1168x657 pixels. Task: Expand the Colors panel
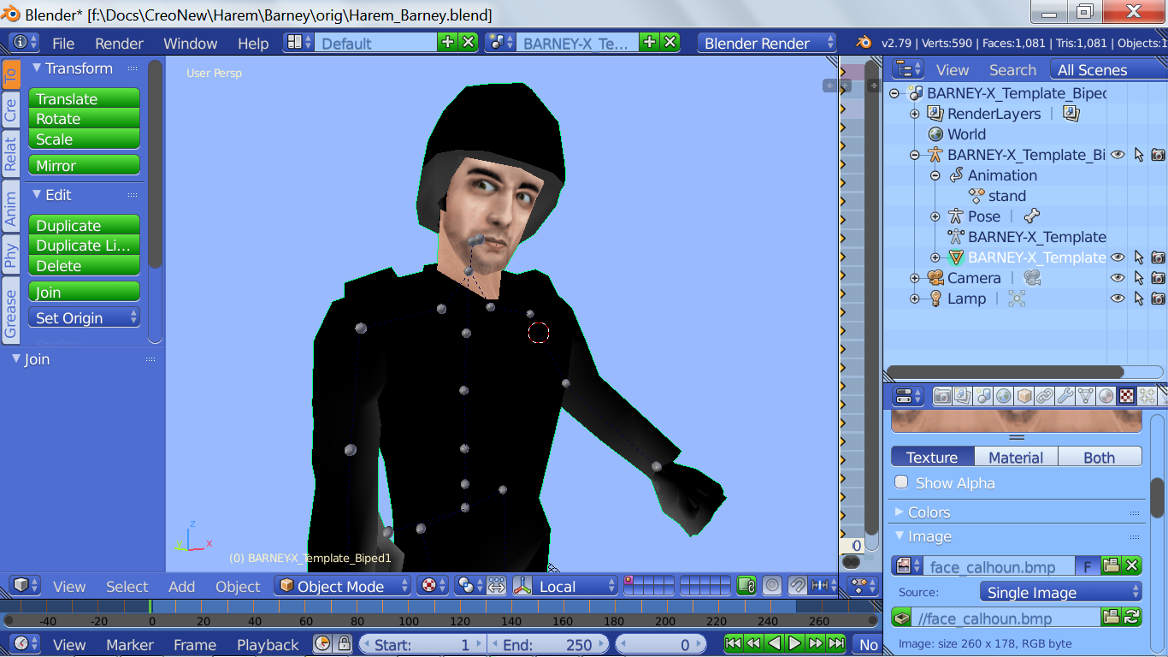tap(929, 512)
